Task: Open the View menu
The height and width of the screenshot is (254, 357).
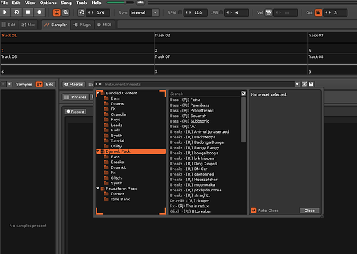Action: [30, 3]
